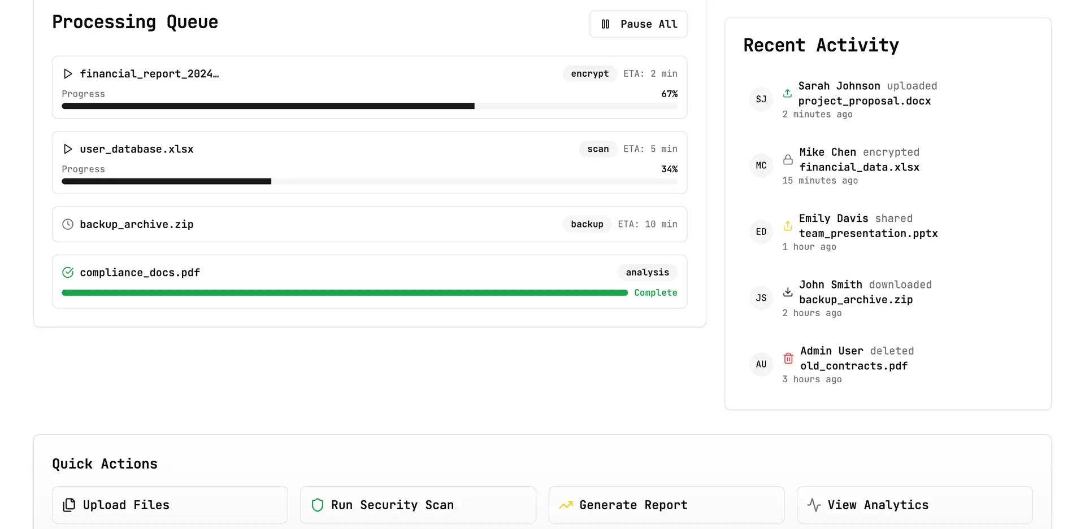Open the project_proposal.docx activity entry
This screenshot has height=529, width=1085.
(x=864, y=101)
